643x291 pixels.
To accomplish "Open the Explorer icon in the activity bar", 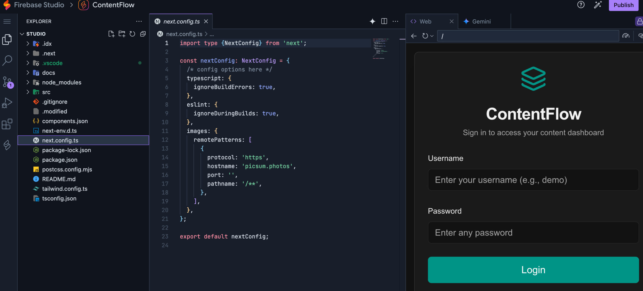I will 7,39.
